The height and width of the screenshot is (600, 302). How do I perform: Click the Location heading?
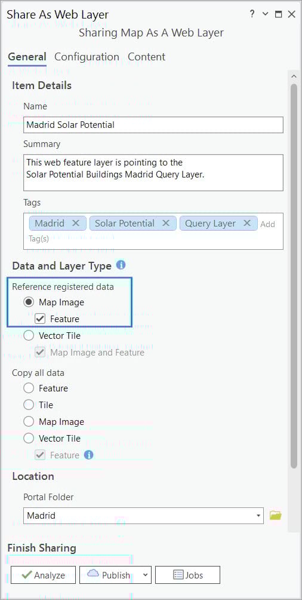33,476
